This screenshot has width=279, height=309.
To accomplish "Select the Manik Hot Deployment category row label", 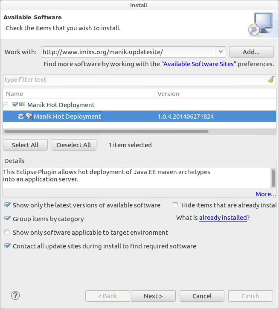I will [61, 105].
